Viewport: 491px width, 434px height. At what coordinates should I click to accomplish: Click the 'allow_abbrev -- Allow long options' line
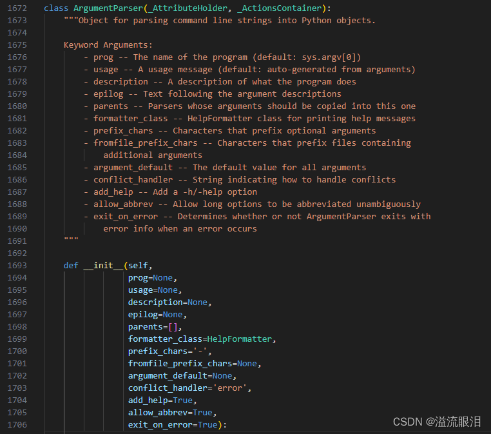[x=252, y=204]
